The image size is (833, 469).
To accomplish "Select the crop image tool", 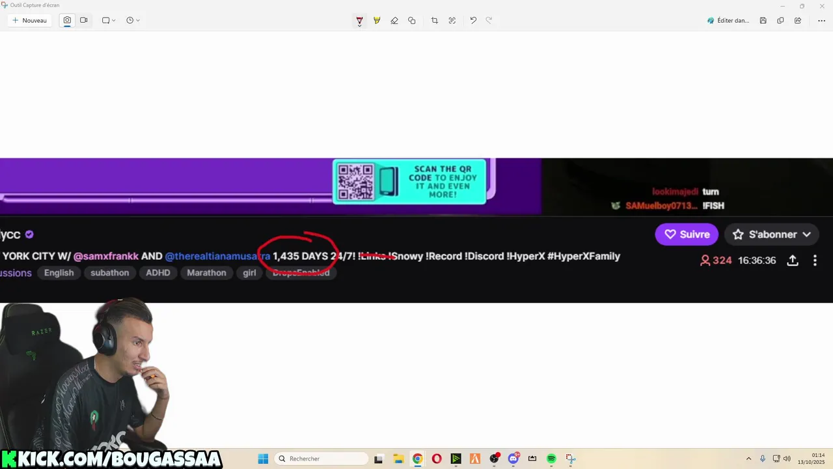I will pos(435,20).
